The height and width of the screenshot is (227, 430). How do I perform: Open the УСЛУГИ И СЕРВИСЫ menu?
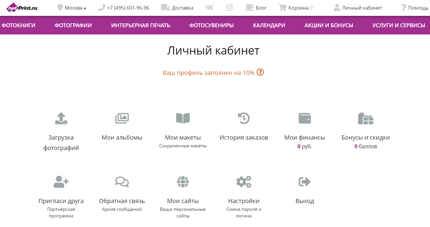pos(399,25)
